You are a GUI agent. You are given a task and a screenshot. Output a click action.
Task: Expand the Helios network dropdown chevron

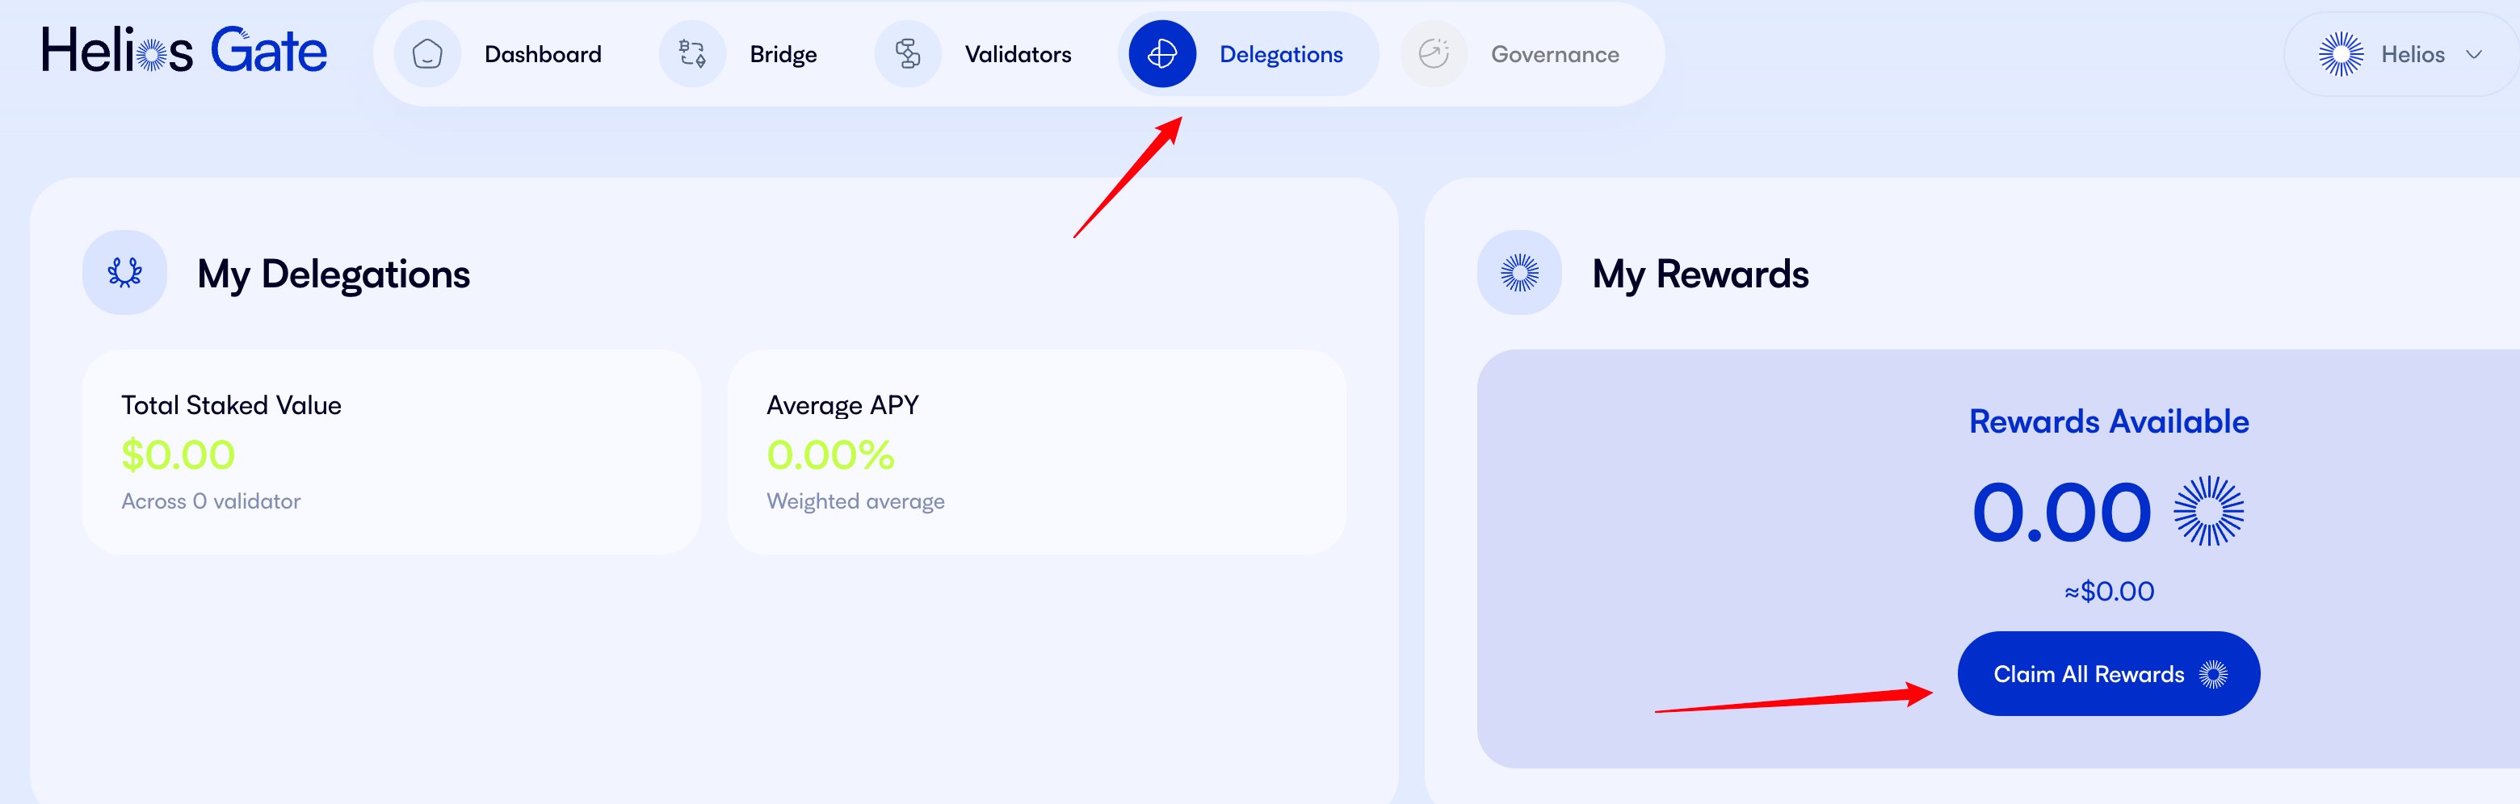pos(2474,55)
